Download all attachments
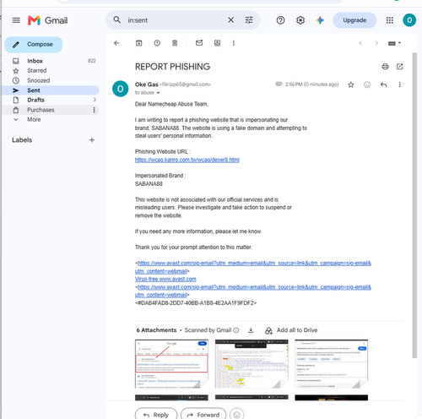The height and width of the screenshot is (419, 422). pos(251,330)
